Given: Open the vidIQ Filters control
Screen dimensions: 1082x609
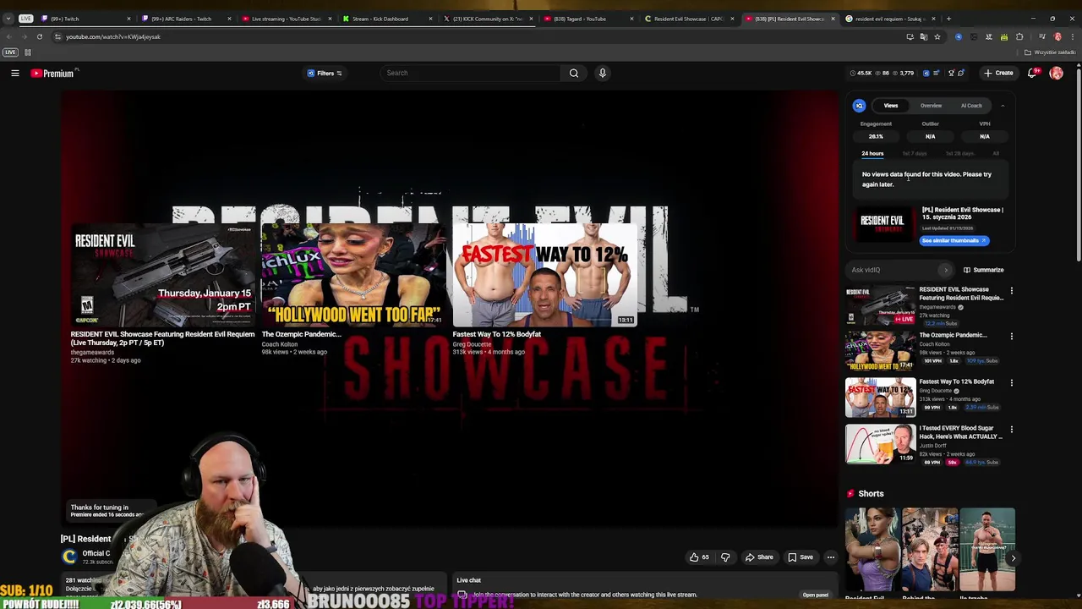Looking at the screenshot, I should tap(325, 74).
